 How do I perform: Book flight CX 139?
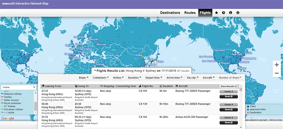pos(228,109)
